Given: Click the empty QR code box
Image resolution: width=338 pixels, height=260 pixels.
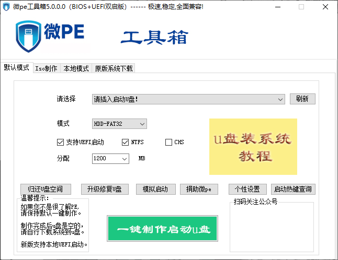Looking at the screenshot, I should pos(272,228).
